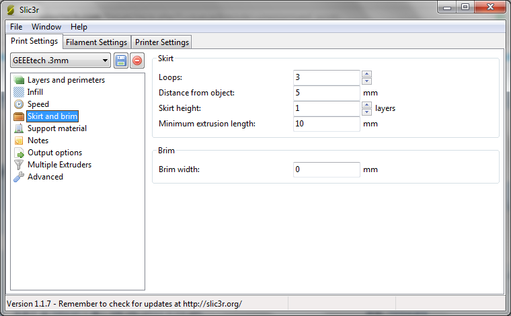The image size is (511, 316).
Task: Open Output options page
Action: coord(54,153)
